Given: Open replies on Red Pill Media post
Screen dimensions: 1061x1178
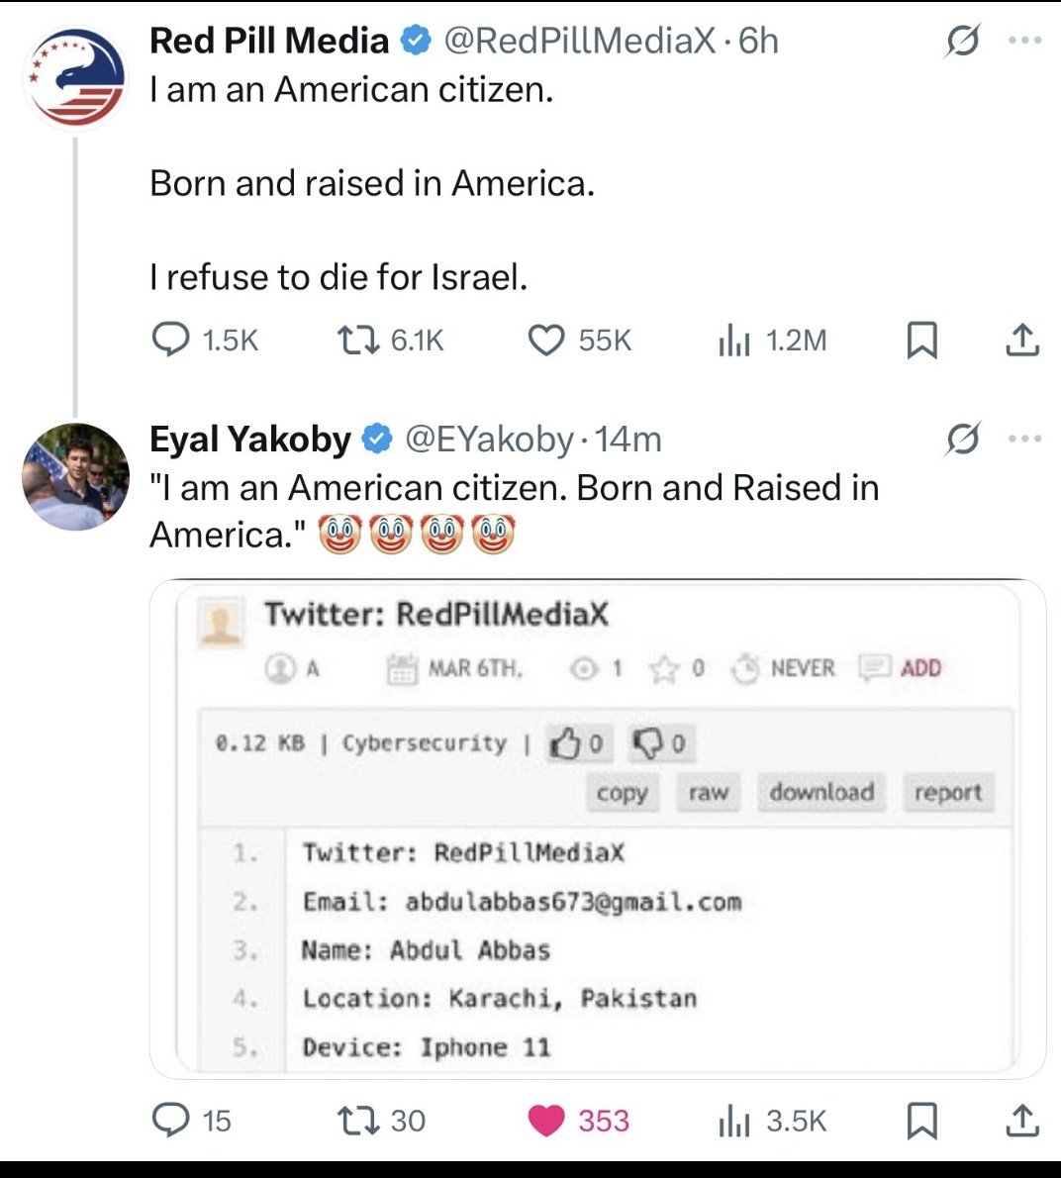Looking at the screenshot, I should (x=204, y=341).
